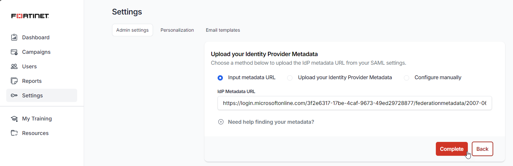Open the Dashboard icon in sidebar
The image size is (513, 166).
pyautogui.click(x=14, y=37)
